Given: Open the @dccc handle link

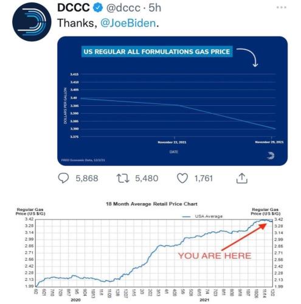Looking at the screenshot, I should 123,8.
